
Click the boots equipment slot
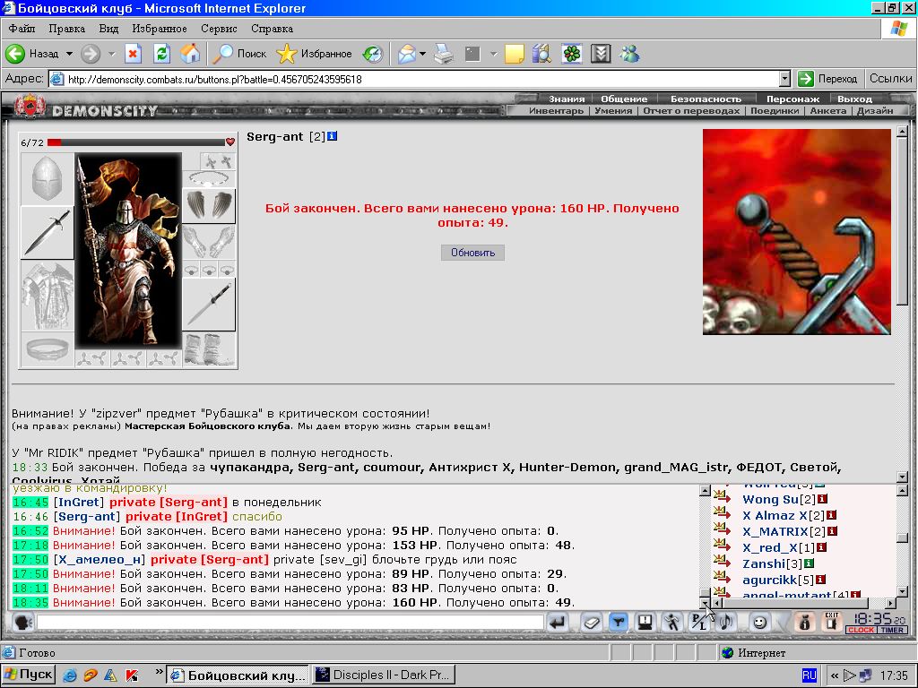209,349
